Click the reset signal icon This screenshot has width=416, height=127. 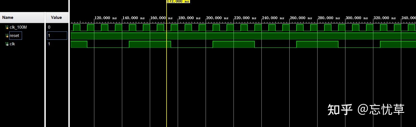7,36
